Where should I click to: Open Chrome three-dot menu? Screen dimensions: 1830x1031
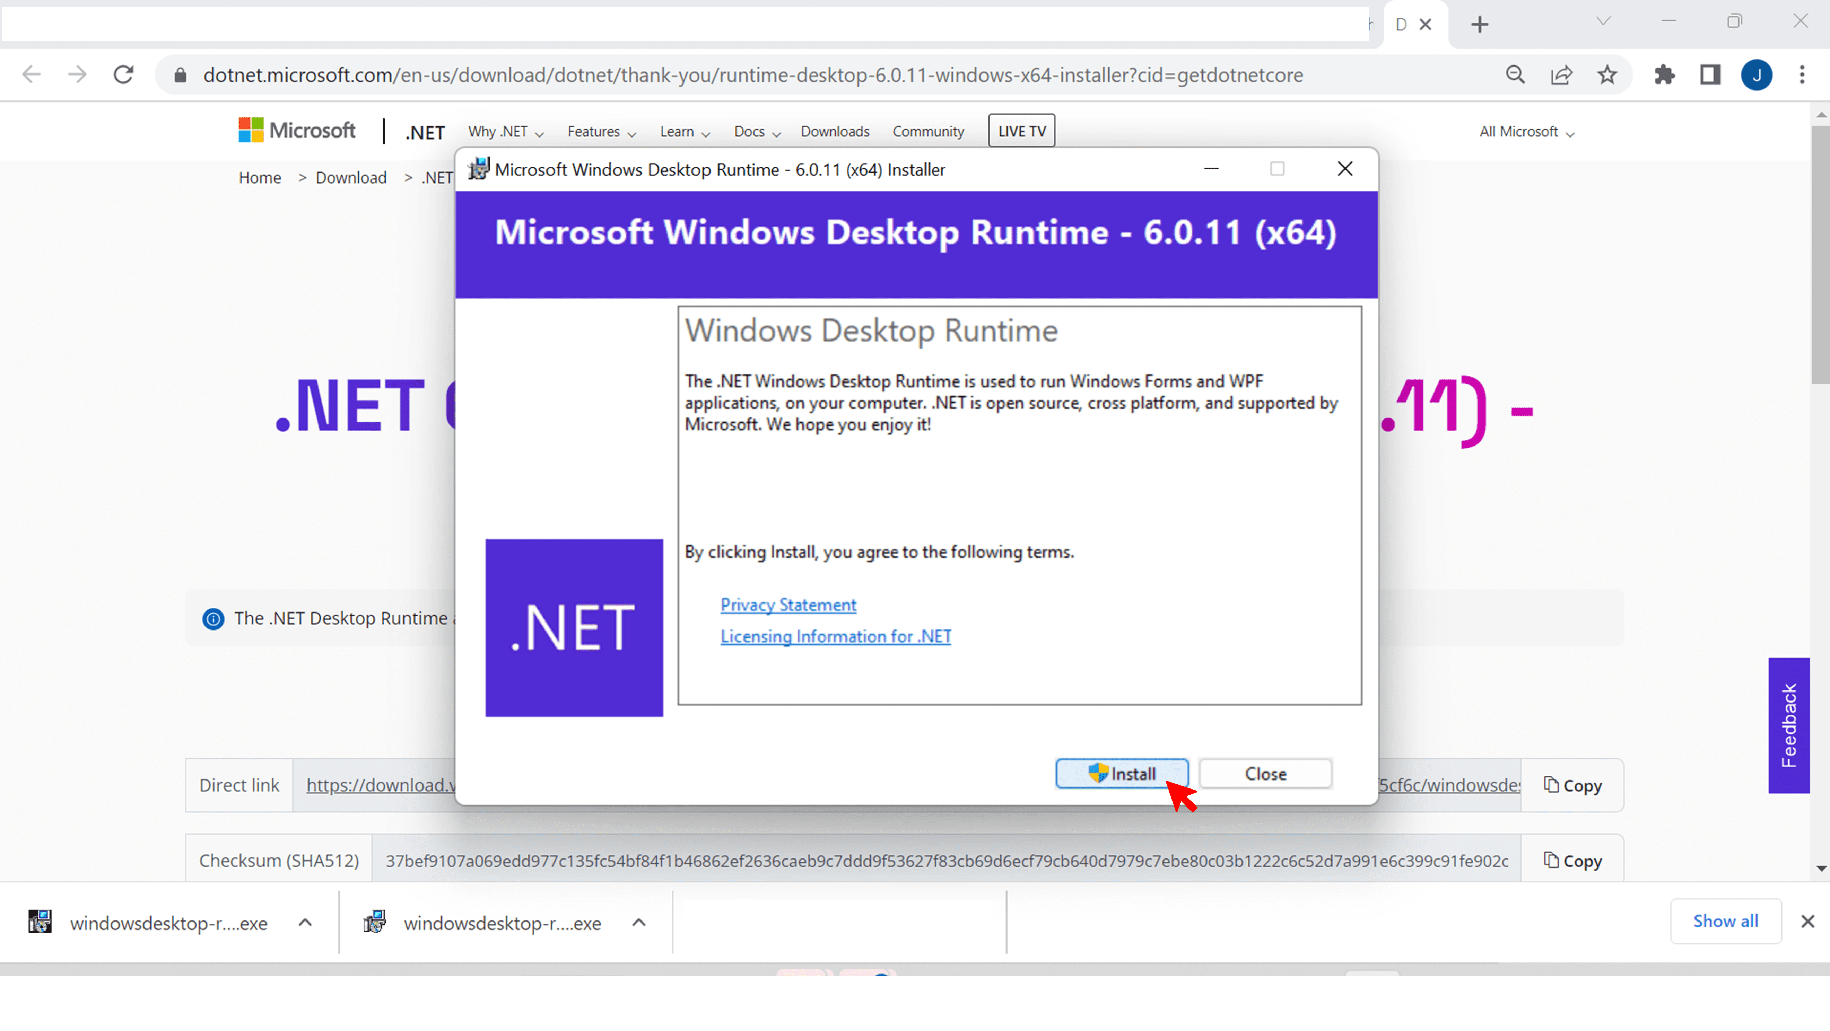pyautogui.click(x=1802, y=74)
